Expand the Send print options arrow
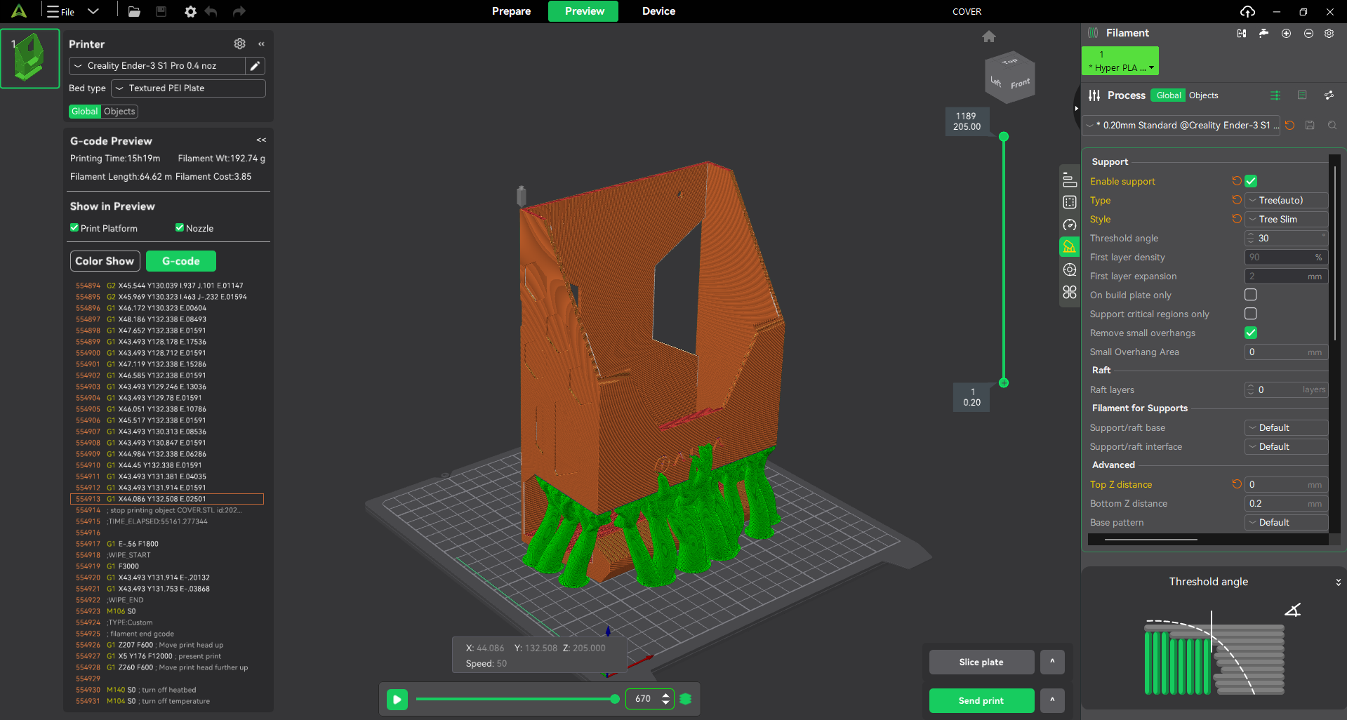 pos(1052,700)
